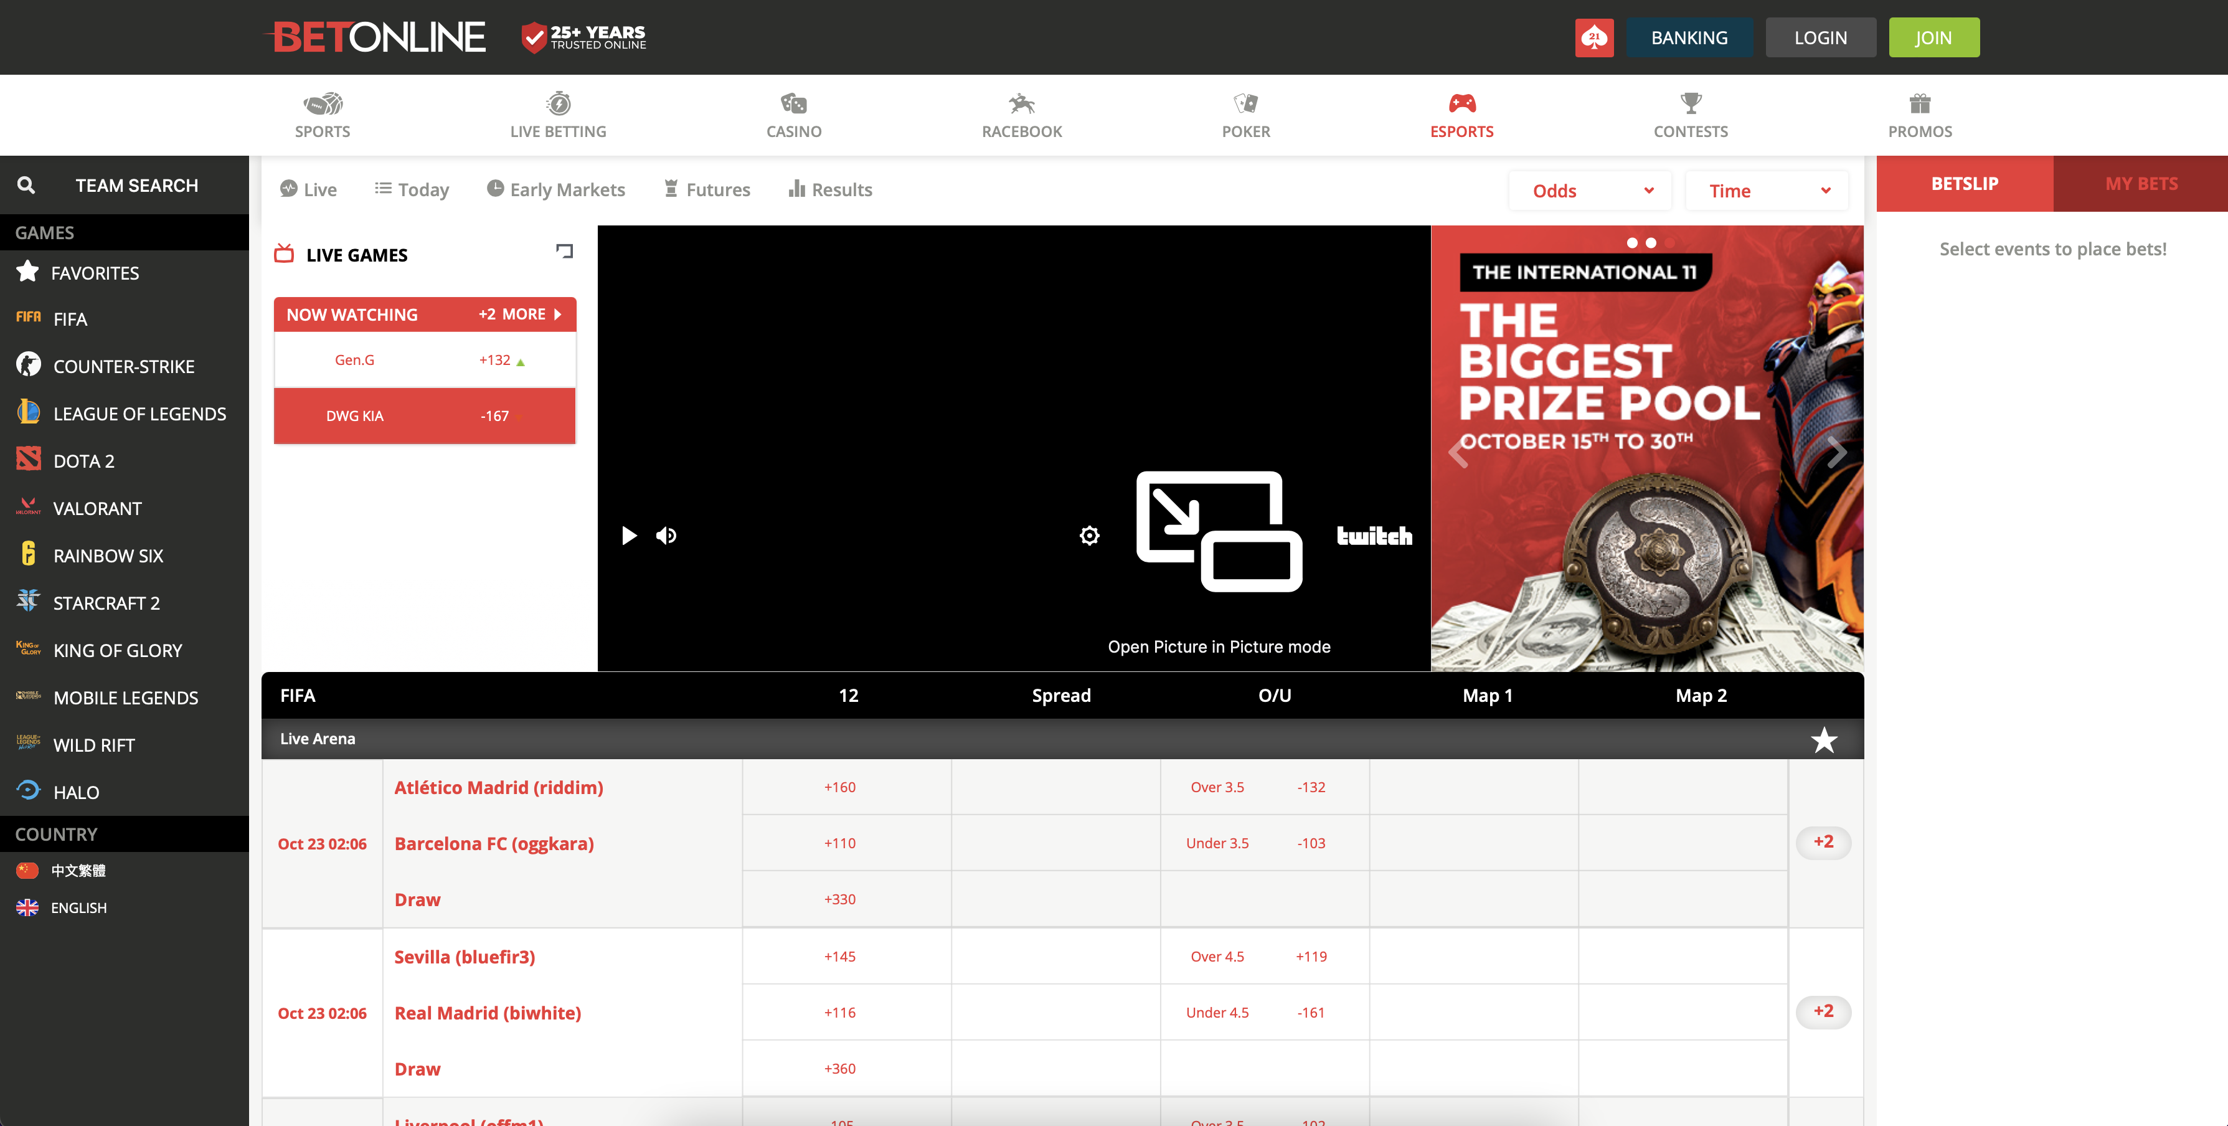This screenshot has width=2228, height=1126.
Task: Open Picture in Picture mode icon
Action: pos(1219,532)
